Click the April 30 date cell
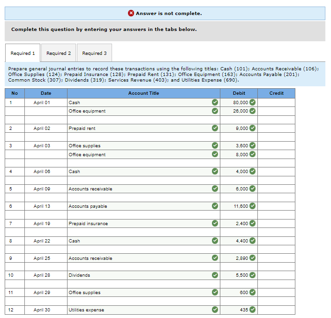The height and width of the screenshot is (318, 331). [46, 310]
